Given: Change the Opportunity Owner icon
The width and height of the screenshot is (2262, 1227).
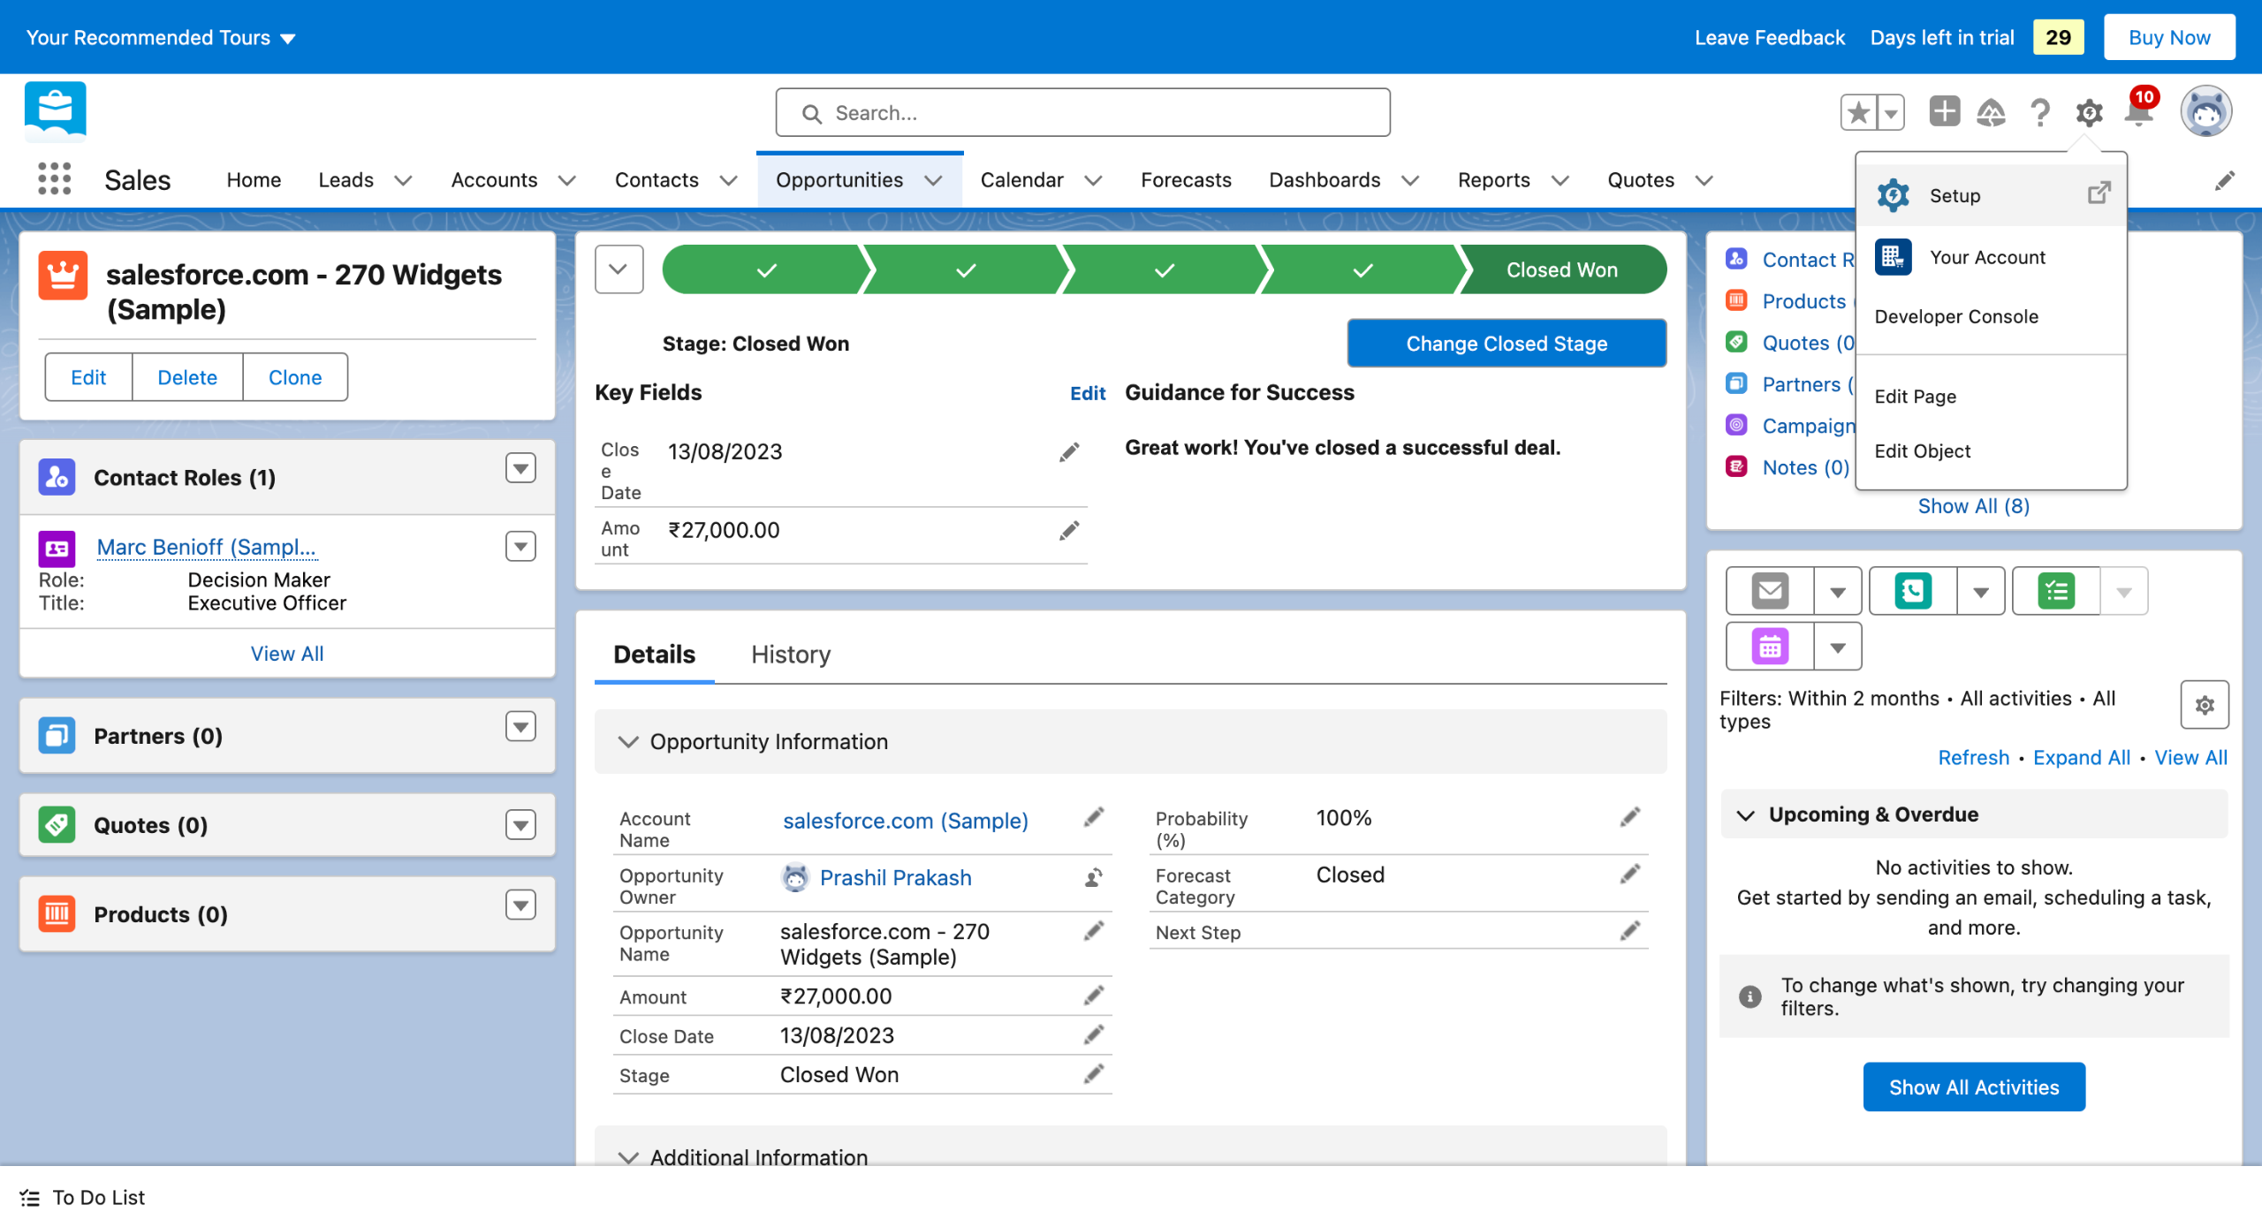Looking at the screenshot, I should tap(1094, 877).
